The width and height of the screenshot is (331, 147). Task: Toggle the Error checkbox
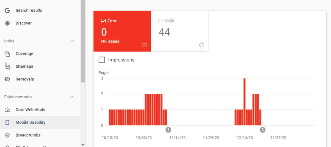[103, 21]
